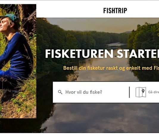Follow the "Gå dire..." map link text

click(x=154, y=92)
